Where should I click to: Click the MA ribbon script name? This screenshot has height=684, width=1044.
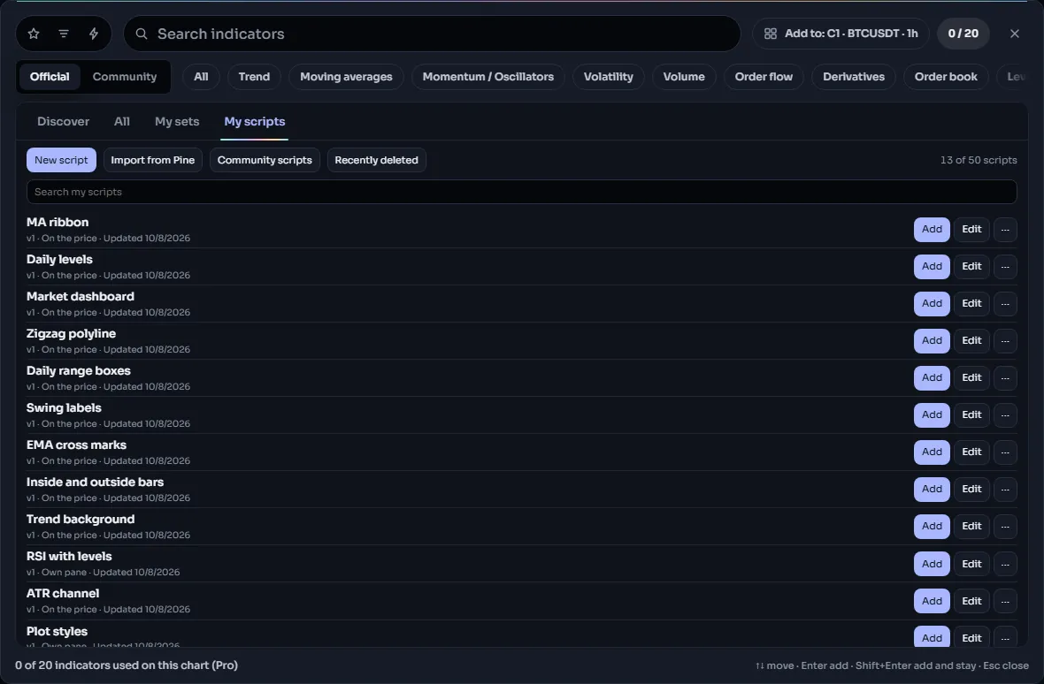click(x=58, y=222)
